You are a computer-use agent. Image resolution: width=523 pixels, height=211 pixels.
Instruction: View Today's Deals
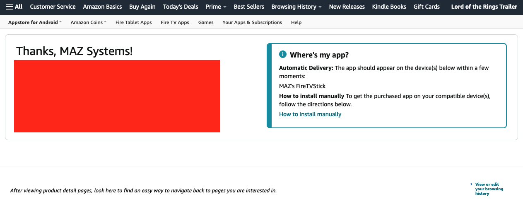pos(181,7)
